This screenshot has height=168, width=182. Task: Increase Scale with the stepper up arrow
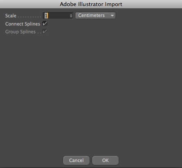click(71, 14)
